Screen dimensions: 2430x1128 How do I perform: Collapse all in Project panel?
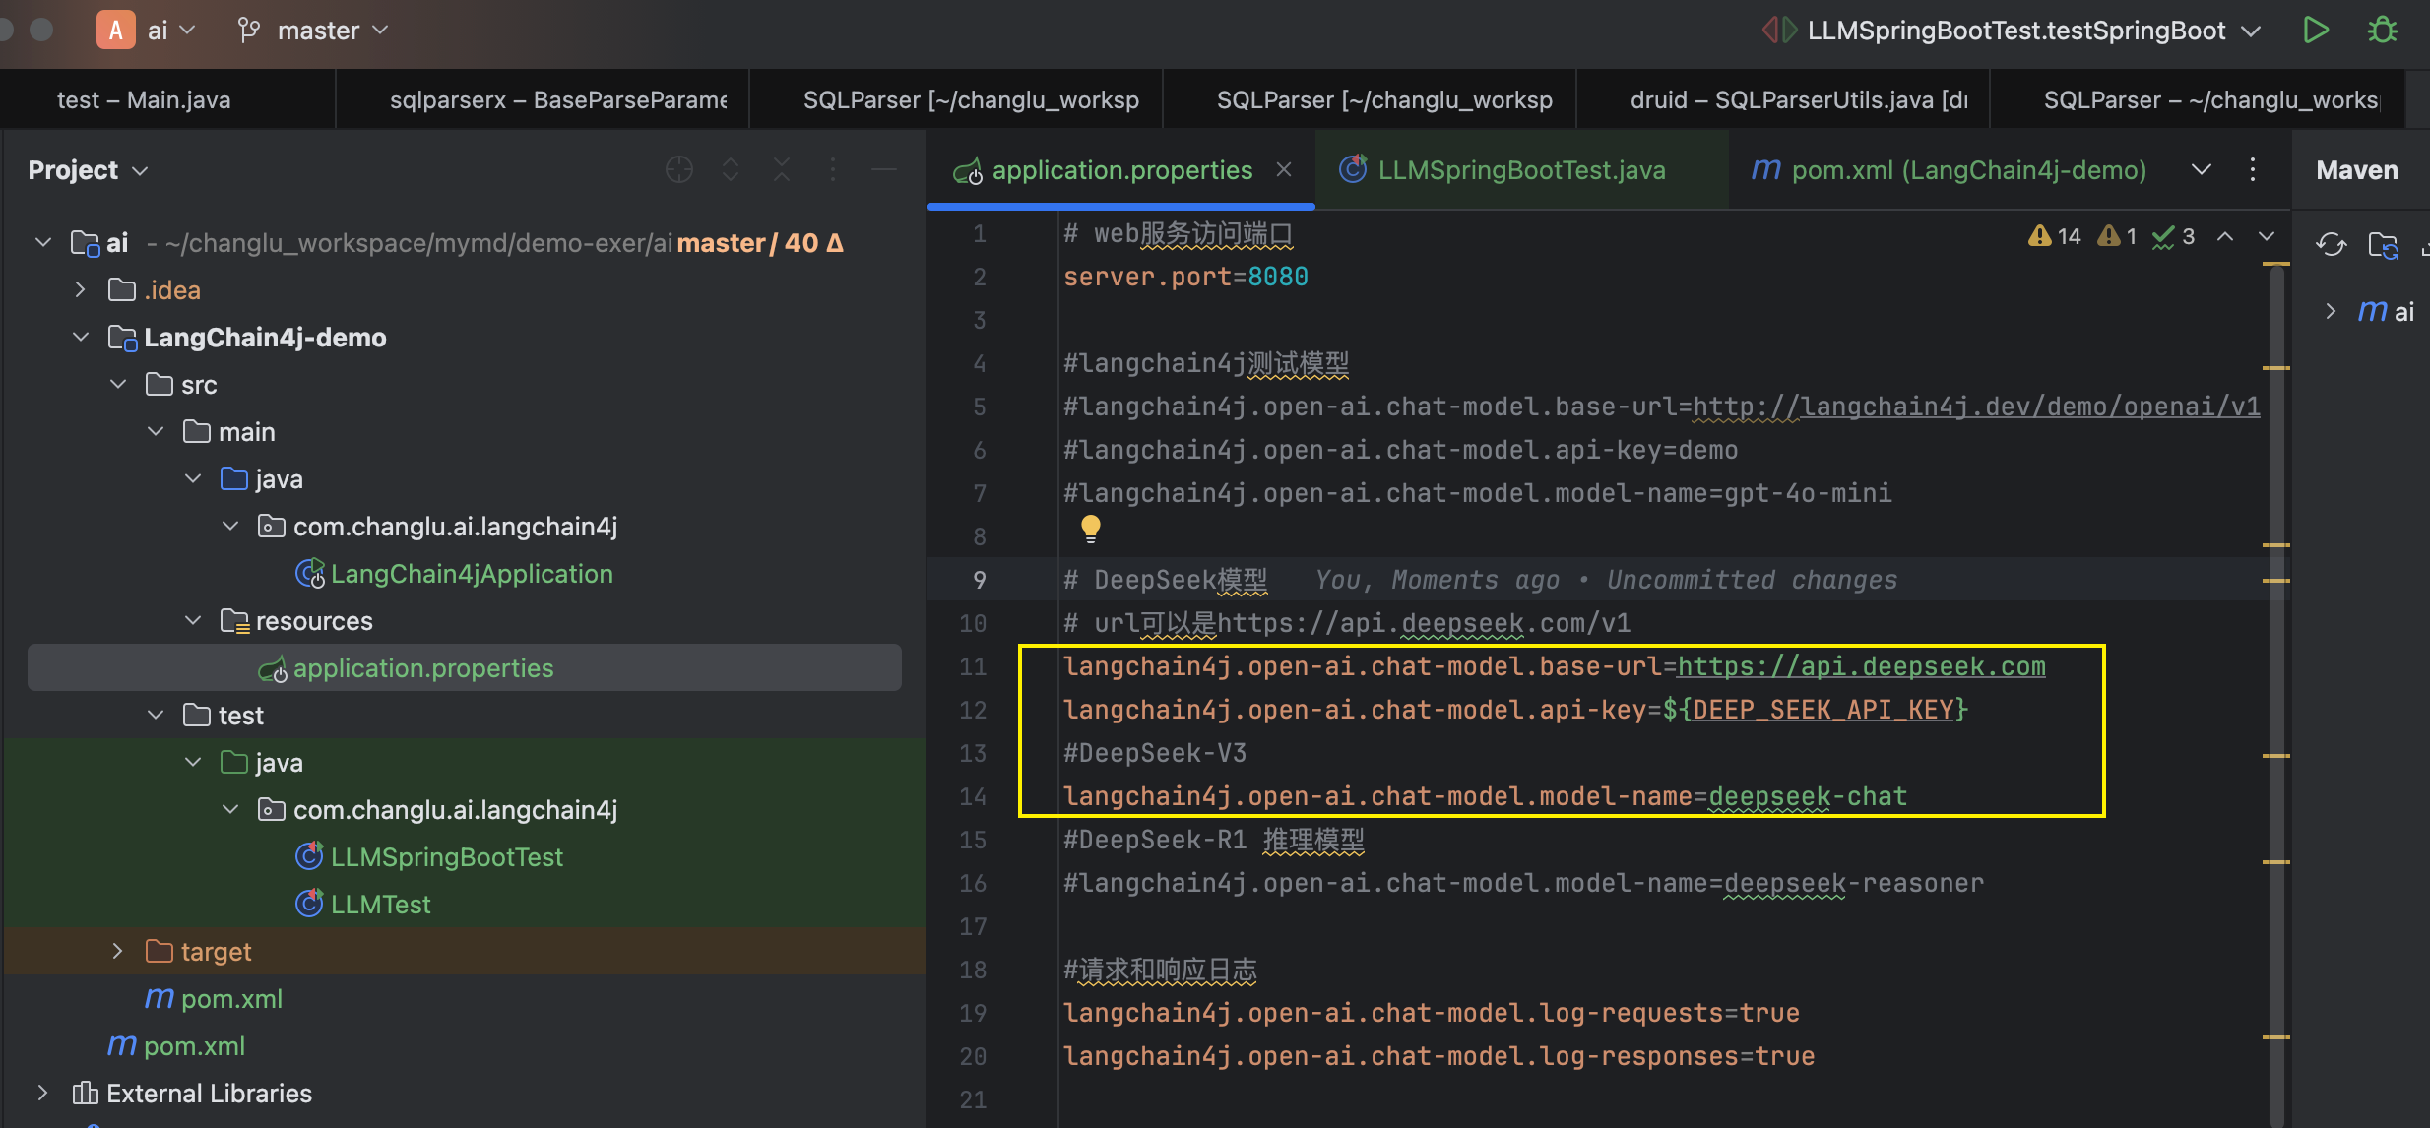coord(782,170)
